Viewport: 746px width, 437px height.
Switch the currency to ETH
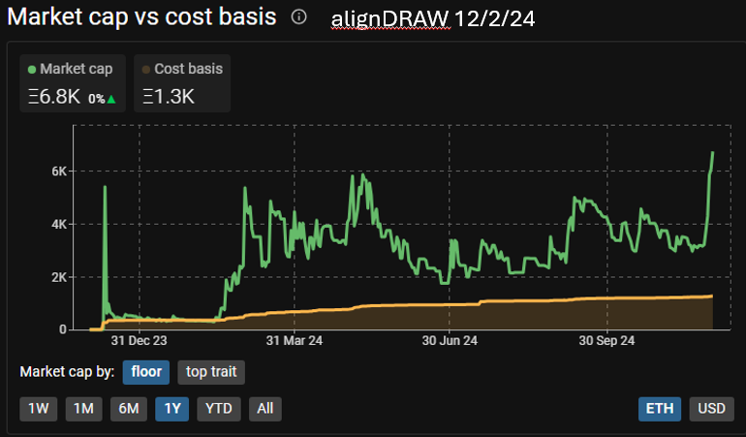click(x=660, y=409)
